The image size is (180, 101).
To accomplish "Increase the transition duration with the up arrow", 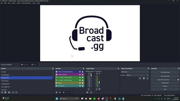I will 148,74.
